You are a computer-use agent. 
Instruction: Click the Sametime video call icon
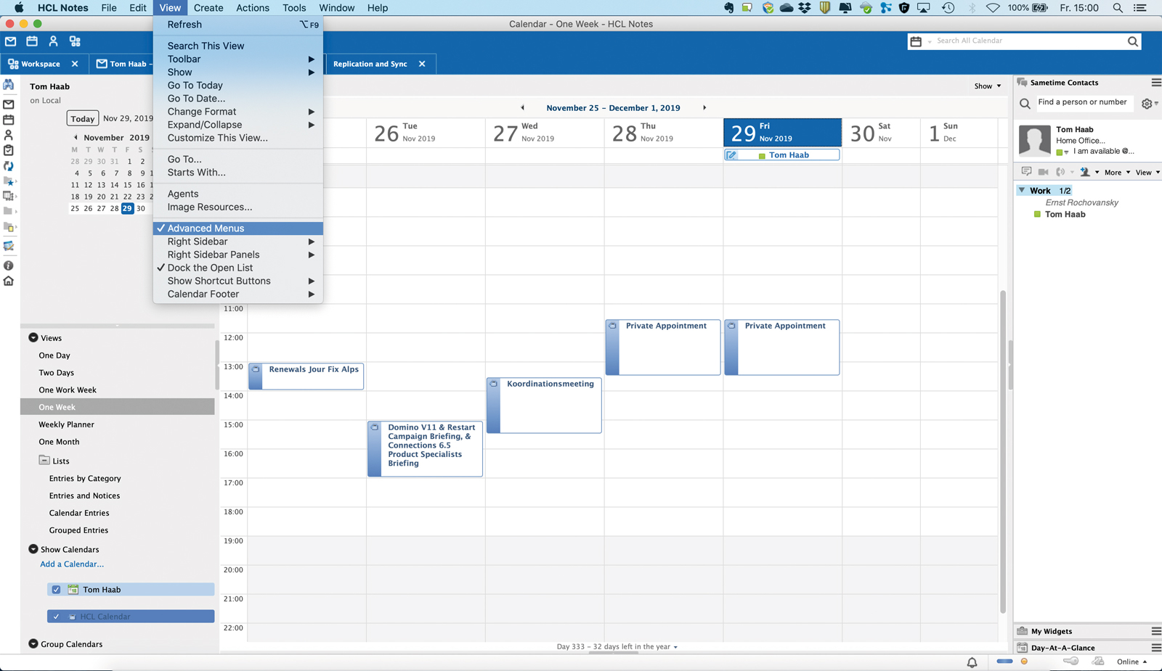point(1043,172)
